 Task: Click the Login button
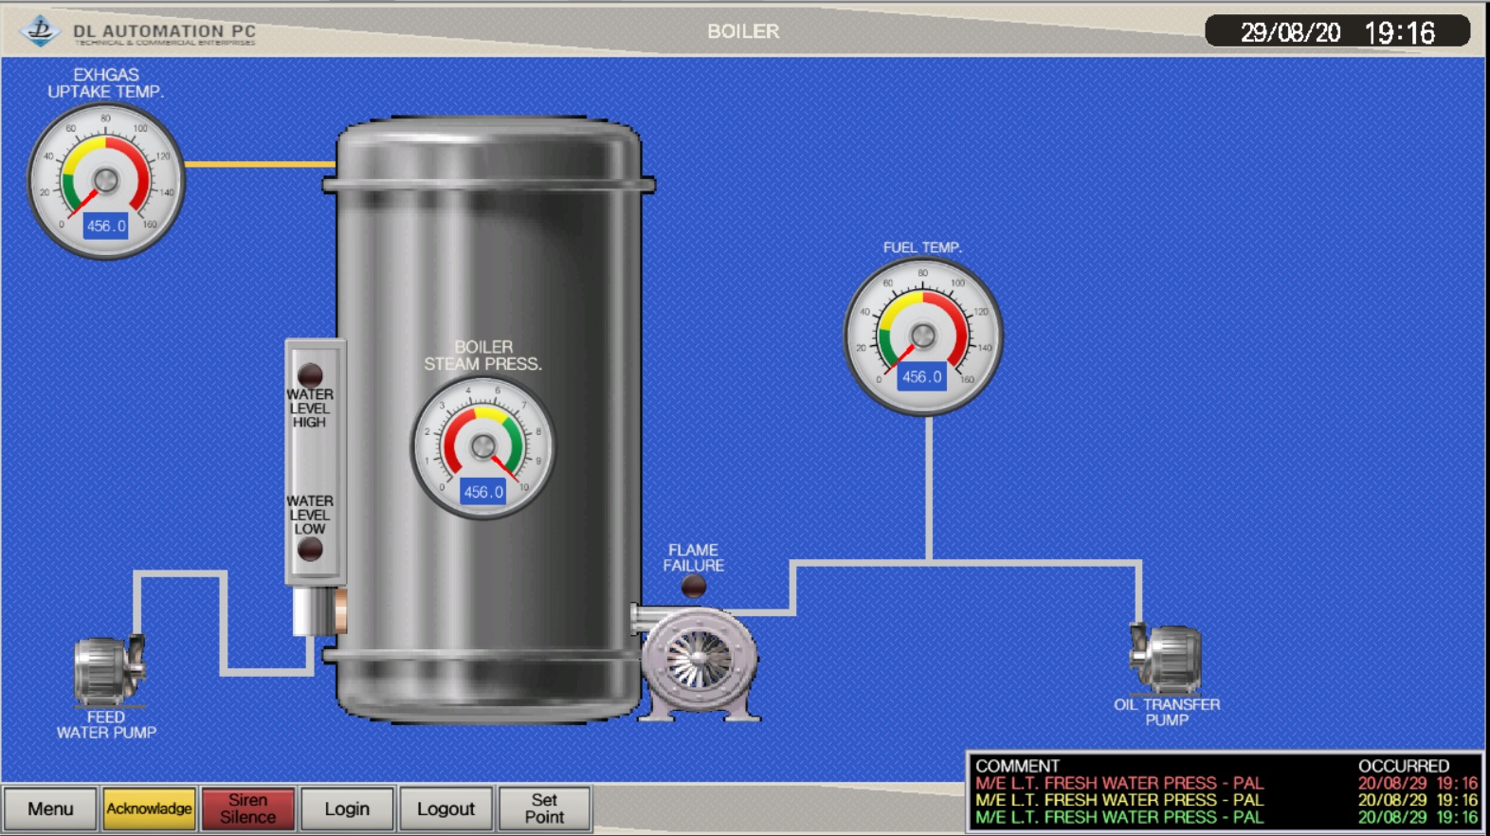(347, 809)
